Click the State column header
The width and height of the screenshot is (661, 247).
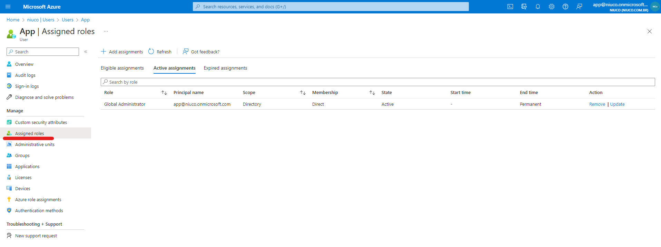click(x=386, y=92)
